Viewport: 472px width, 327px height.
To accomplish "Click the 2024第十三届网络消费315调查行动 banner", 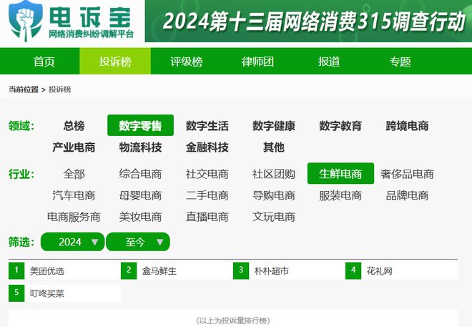I will click(308, 21).
